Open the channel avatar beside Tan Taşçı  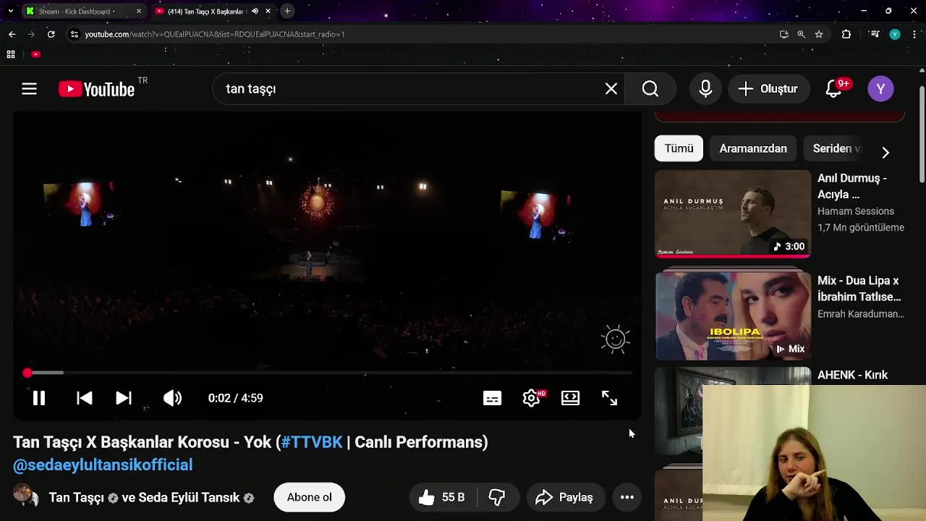coord(26,496)
